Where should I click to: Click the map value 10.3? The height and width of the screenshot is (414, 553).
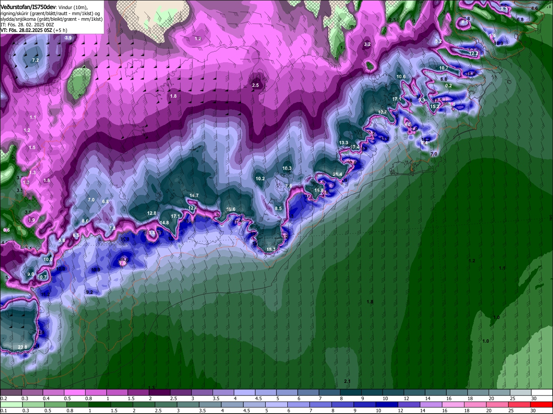point(287,168)
